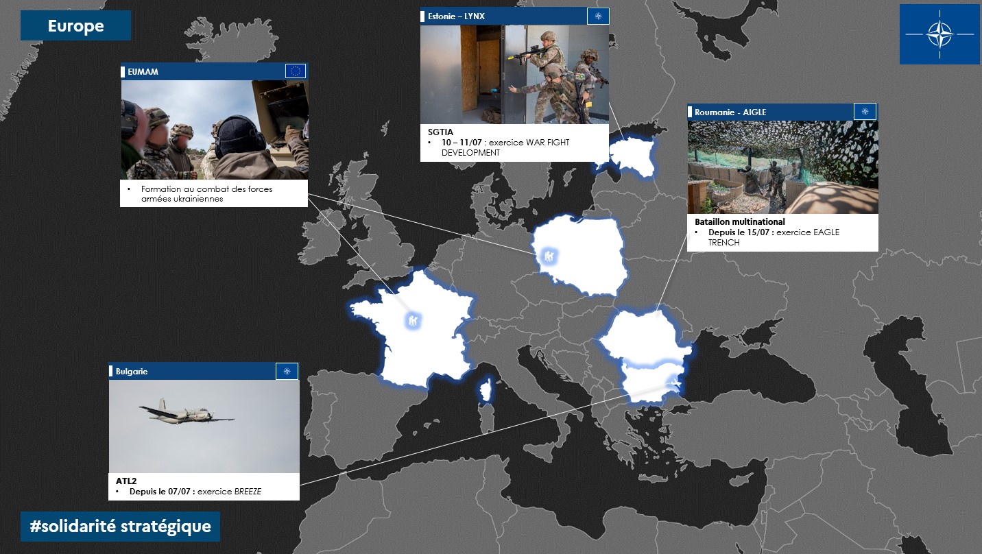Click the ATL2 heading text

126,481
